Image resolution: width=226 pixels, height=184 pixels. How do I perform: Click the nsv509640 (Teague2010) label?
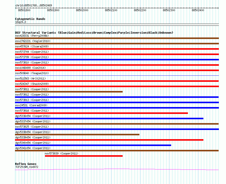pos(32,73)
